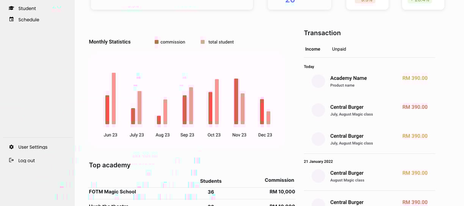Click the Monthly Statistics heading

(x=110, y=42)
